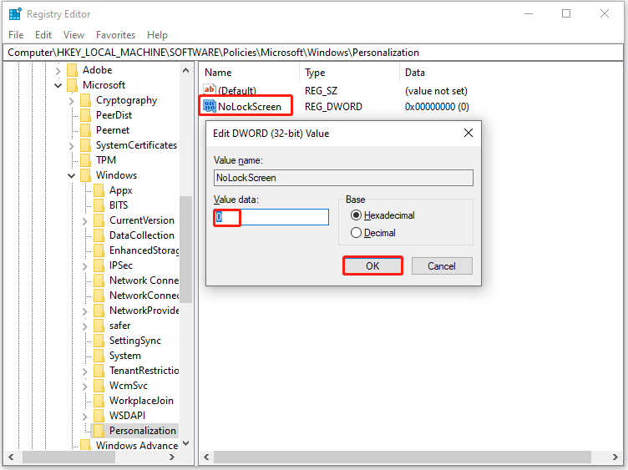Select the Windows folder icon

(x=85, y=175)
